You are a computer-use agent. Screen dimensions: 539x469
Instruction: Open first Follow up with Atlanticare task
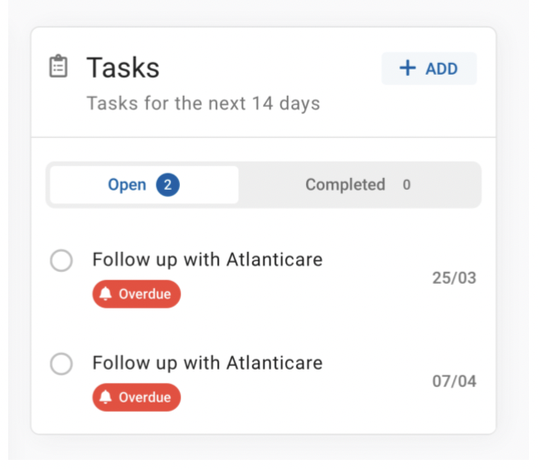pos(207,259)
